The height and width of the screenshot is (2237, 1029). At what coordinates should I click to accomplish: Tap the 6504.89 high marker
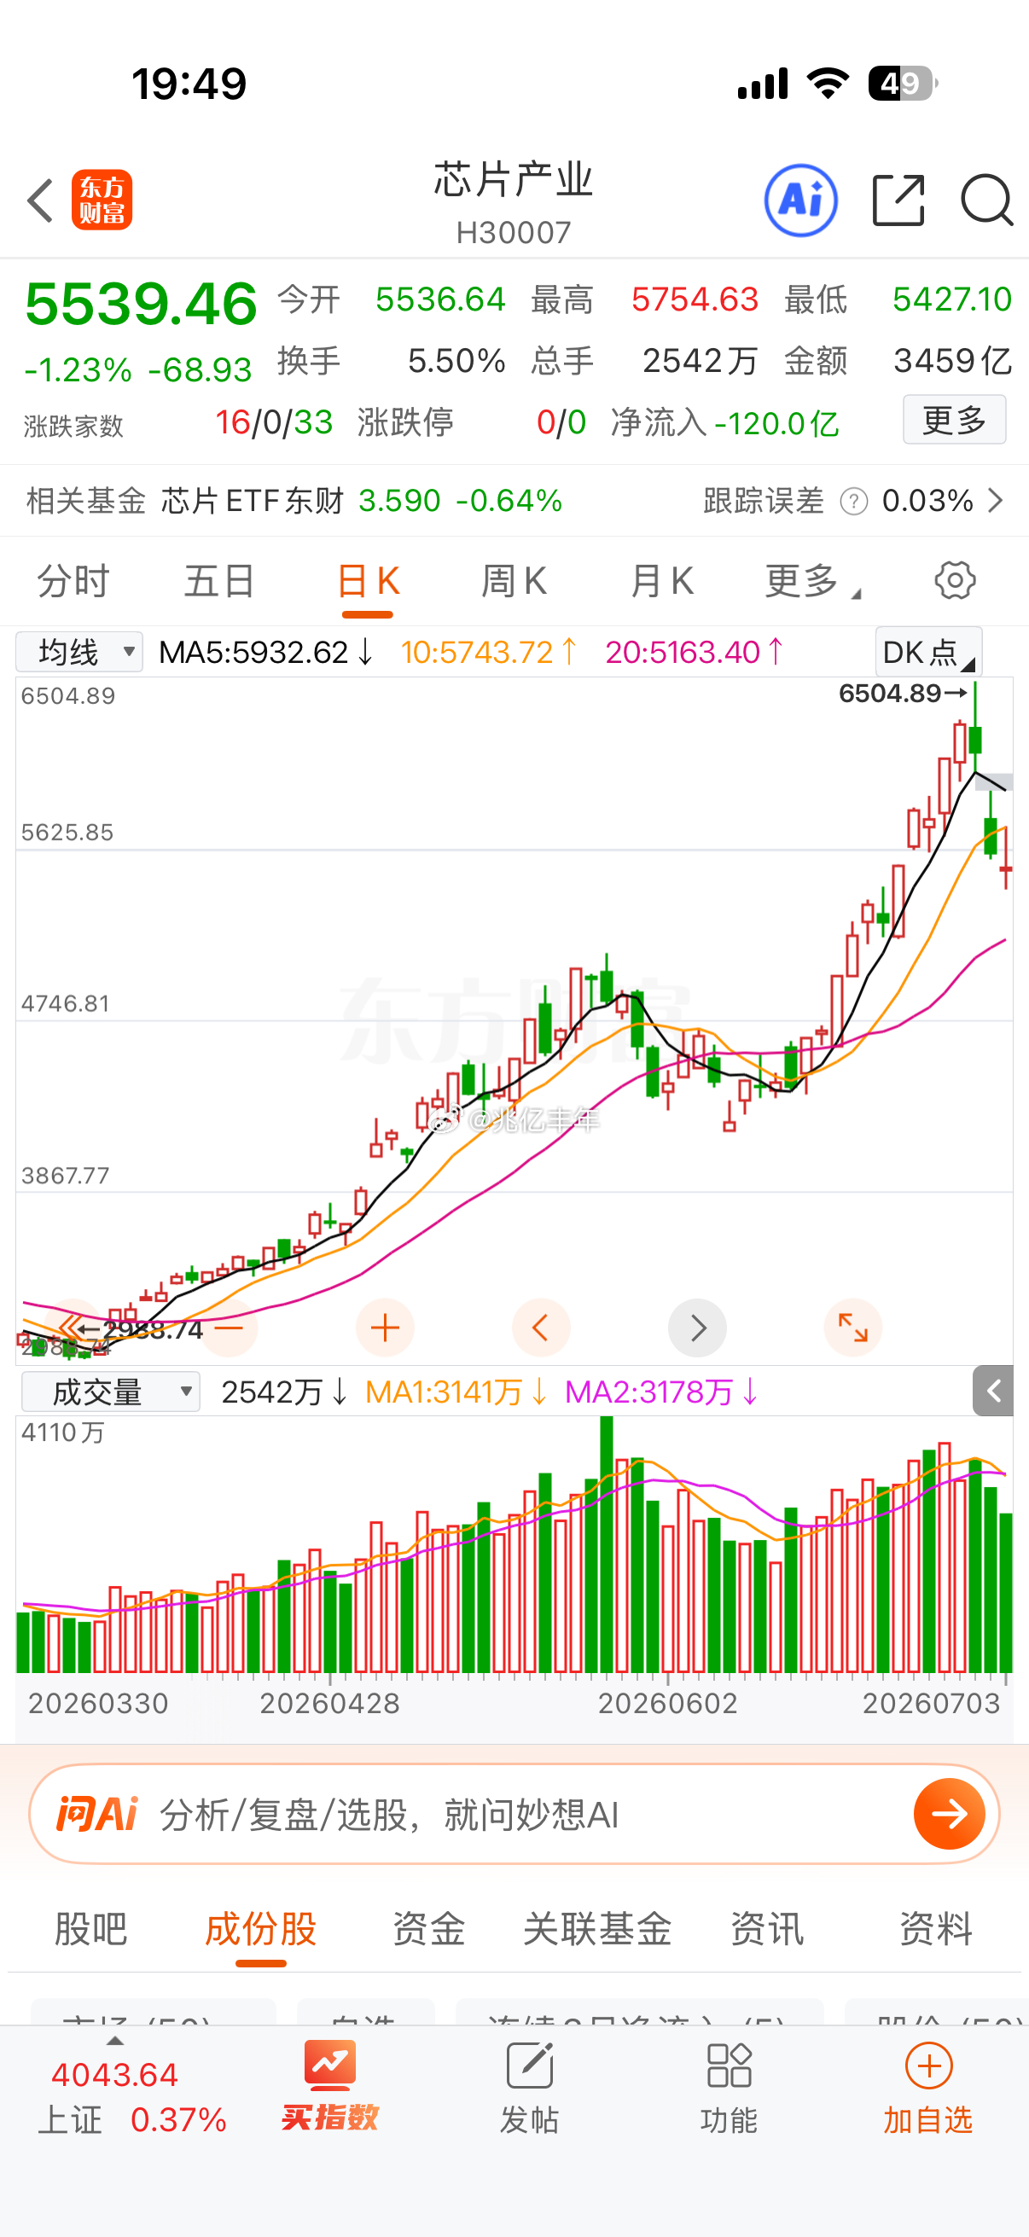(903, 693)
